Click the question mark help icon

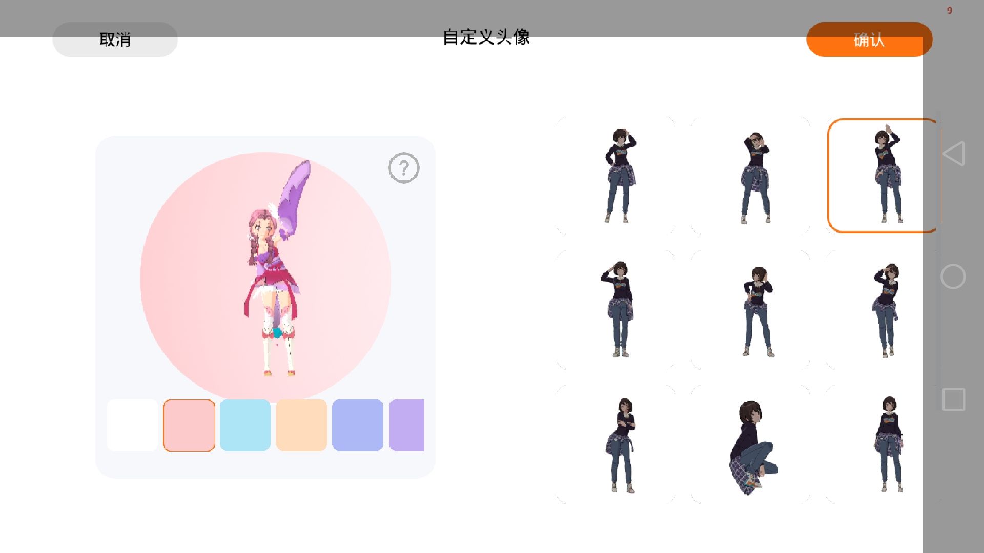pyautogui.click(x=403, y=168)
